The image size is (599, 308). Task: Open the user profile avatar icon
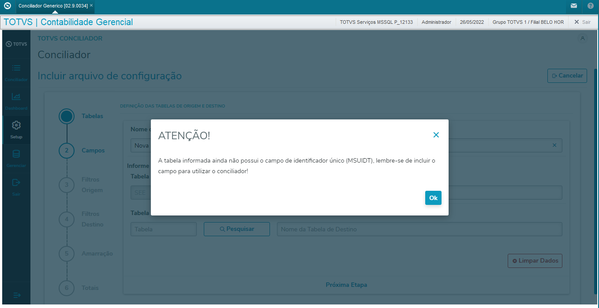(583, 38)
